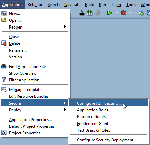Click the funnel Filter Application icon

click(x=4, y=80)
